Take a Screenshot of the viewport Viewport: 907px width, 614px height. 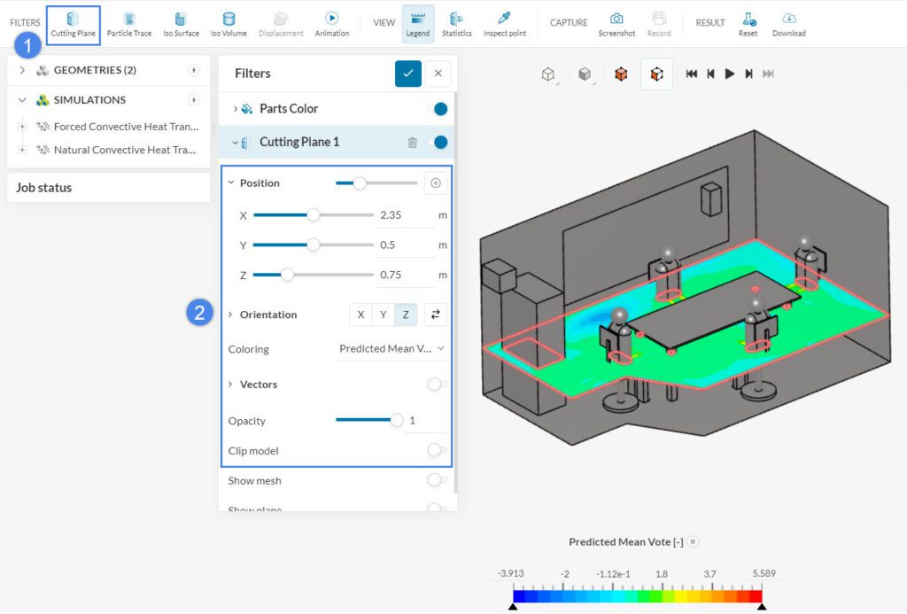tap(616, 22)
